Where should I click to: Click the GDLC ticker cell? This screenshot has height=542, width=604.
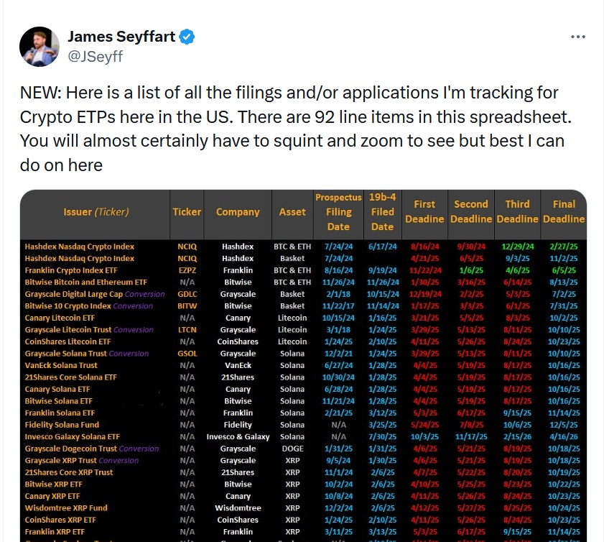click(x=187, y=294)
